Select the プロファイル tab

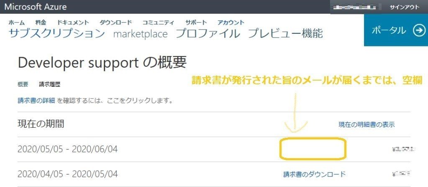click(x=208, y=33)
